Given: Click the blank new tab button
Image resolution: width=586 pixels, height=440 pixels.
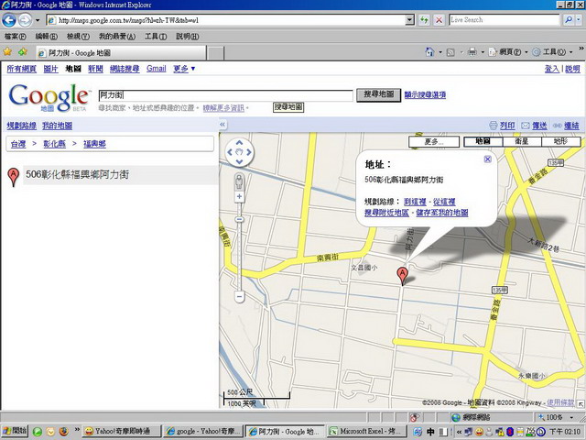Looking at the screenshot, I should [x=216, y=53].
